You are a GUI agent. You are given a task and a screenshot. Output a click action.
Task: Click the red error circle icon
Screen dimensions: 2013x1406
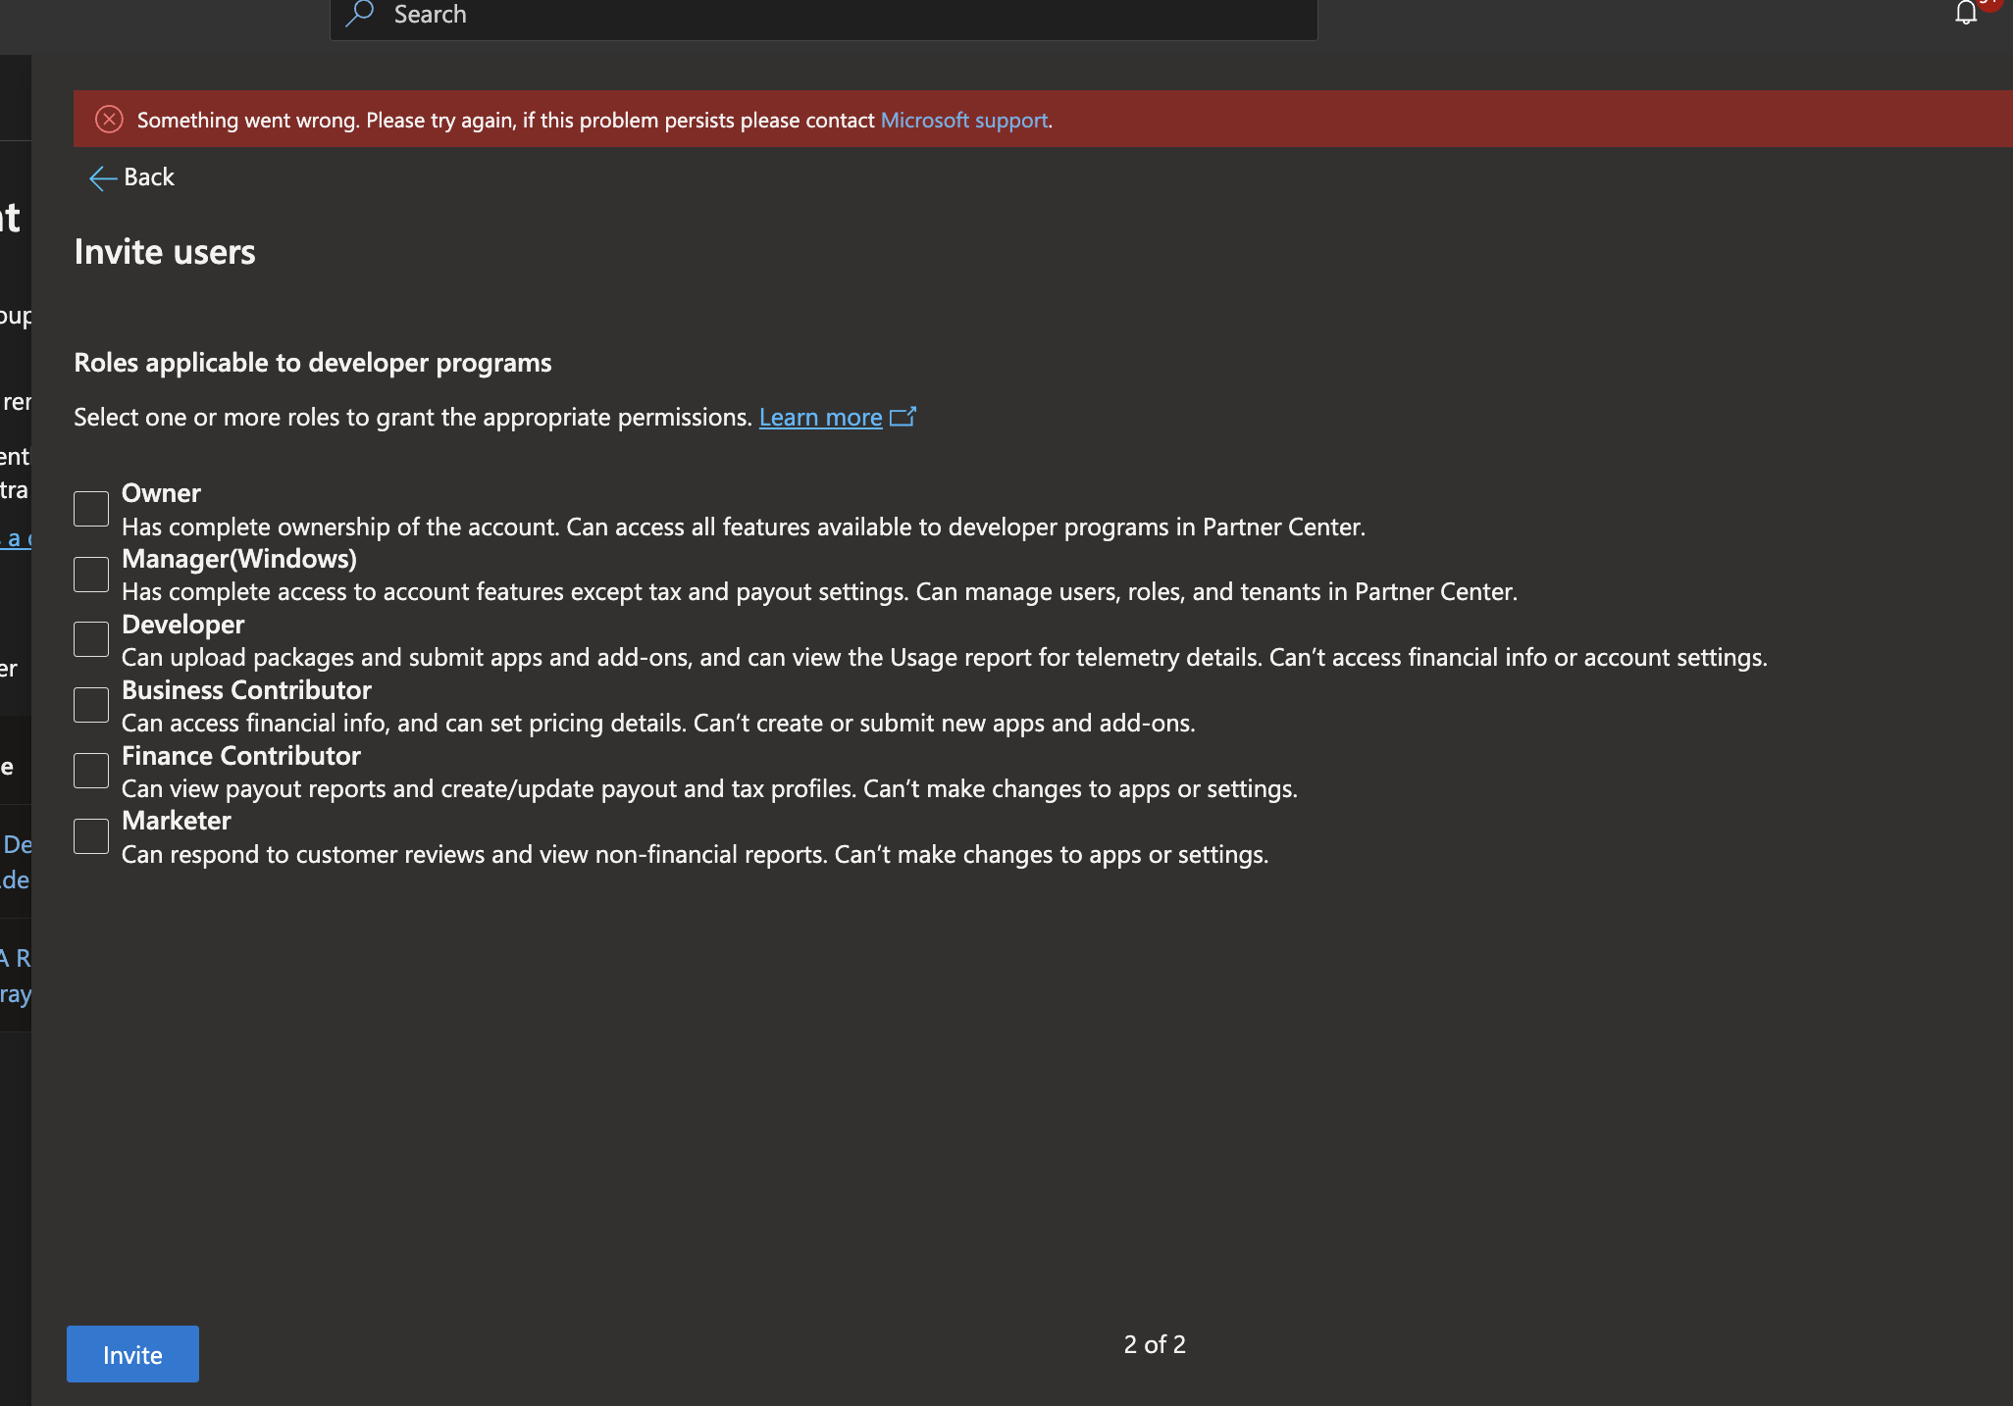109,120
